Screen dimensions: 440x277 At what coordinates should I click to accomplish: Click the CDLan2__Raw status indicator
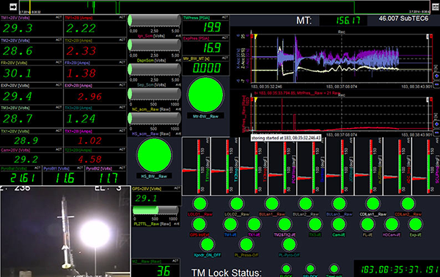(408, 204)
